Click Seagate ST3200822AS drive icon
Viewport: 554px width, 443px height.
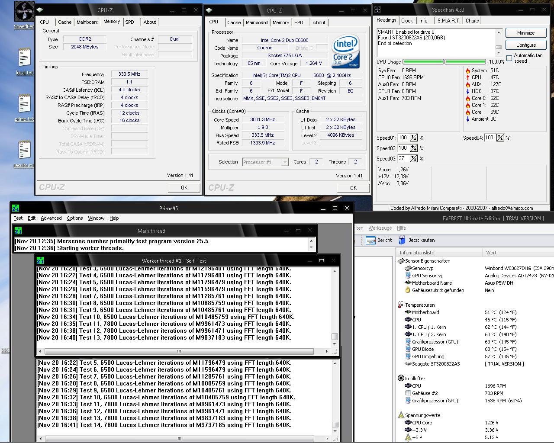click(x=408, y=364)
